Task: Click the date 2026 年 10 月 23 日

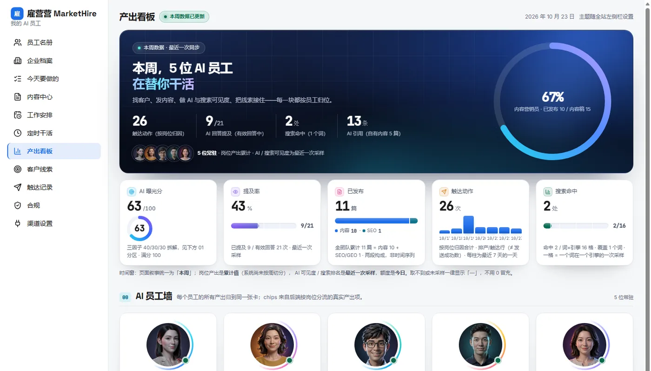Action: (550, 17)
